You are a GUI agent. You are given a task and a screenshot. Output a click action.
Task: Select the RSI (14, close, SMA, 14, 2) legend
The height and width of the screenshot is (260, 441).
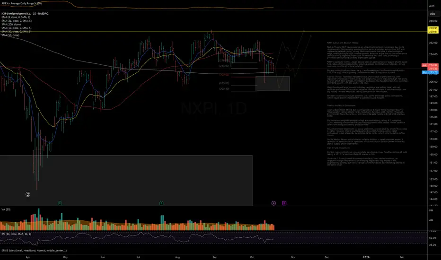(x=16, y=234)
